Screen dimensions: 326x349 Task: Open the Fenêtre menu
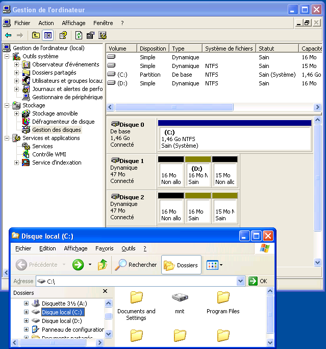pos(103,23)
